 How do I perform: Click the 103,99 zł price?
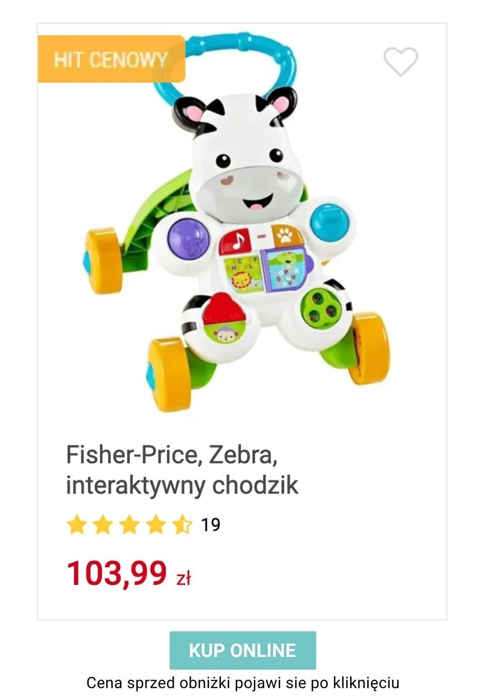pos(129,573)
